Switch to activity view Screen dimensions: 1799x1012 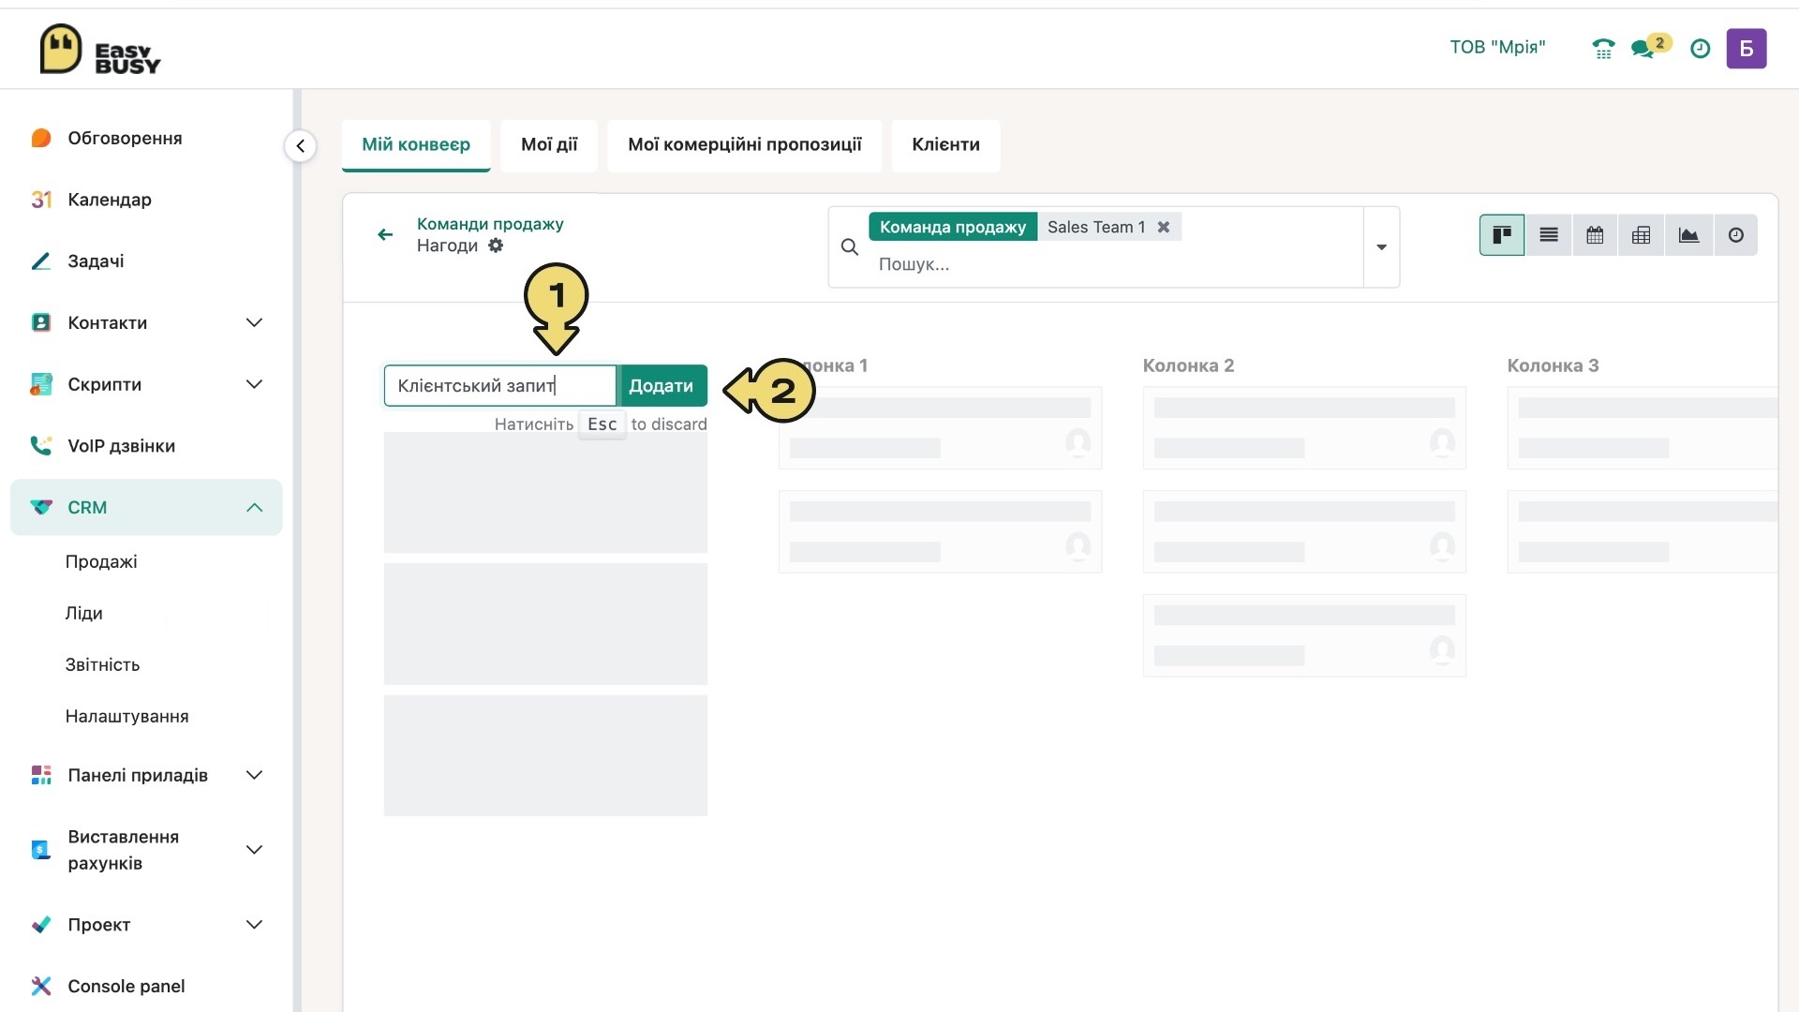coord(1735,235)
